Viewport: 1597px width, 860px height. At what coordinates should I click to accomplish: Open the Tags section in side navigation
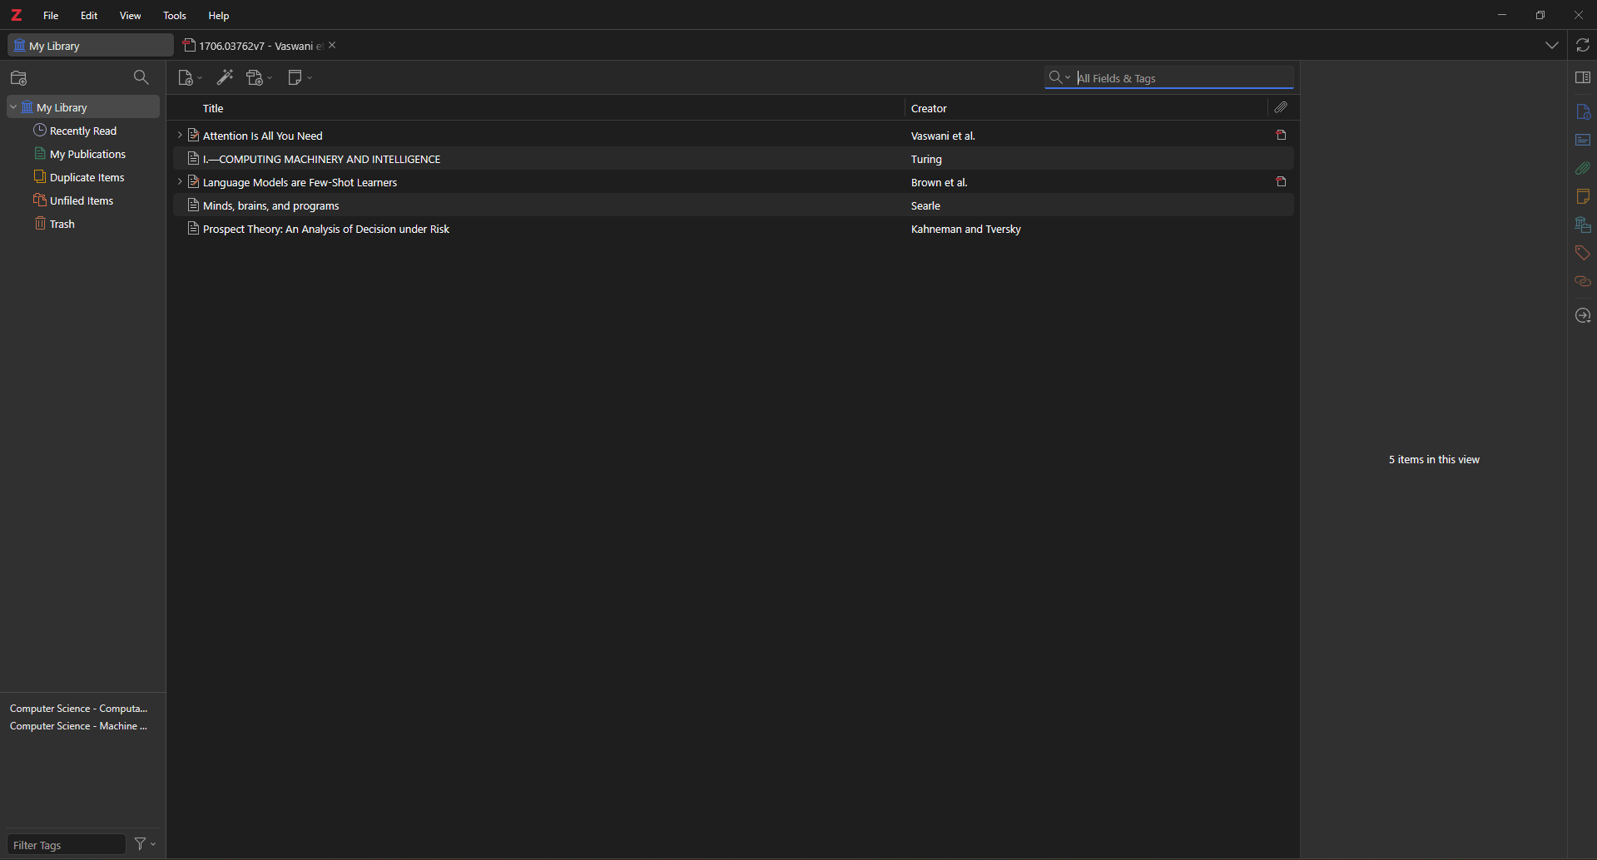pyautogui.click(x=1583, y=254)
